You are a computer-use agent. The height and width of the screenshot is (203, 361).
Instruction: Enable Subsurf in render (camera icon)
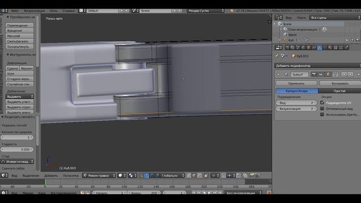pos(314,74)
